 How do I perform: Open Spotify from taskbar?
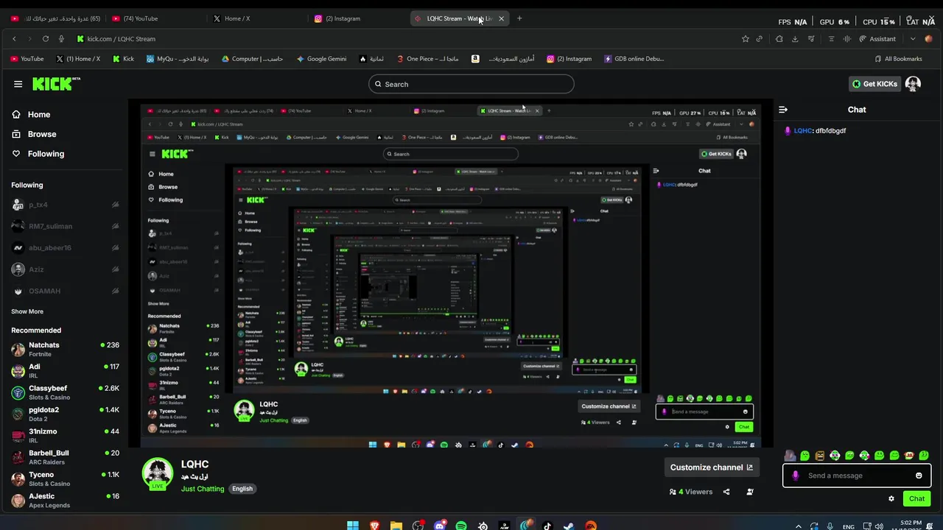[x=461, y=526]
